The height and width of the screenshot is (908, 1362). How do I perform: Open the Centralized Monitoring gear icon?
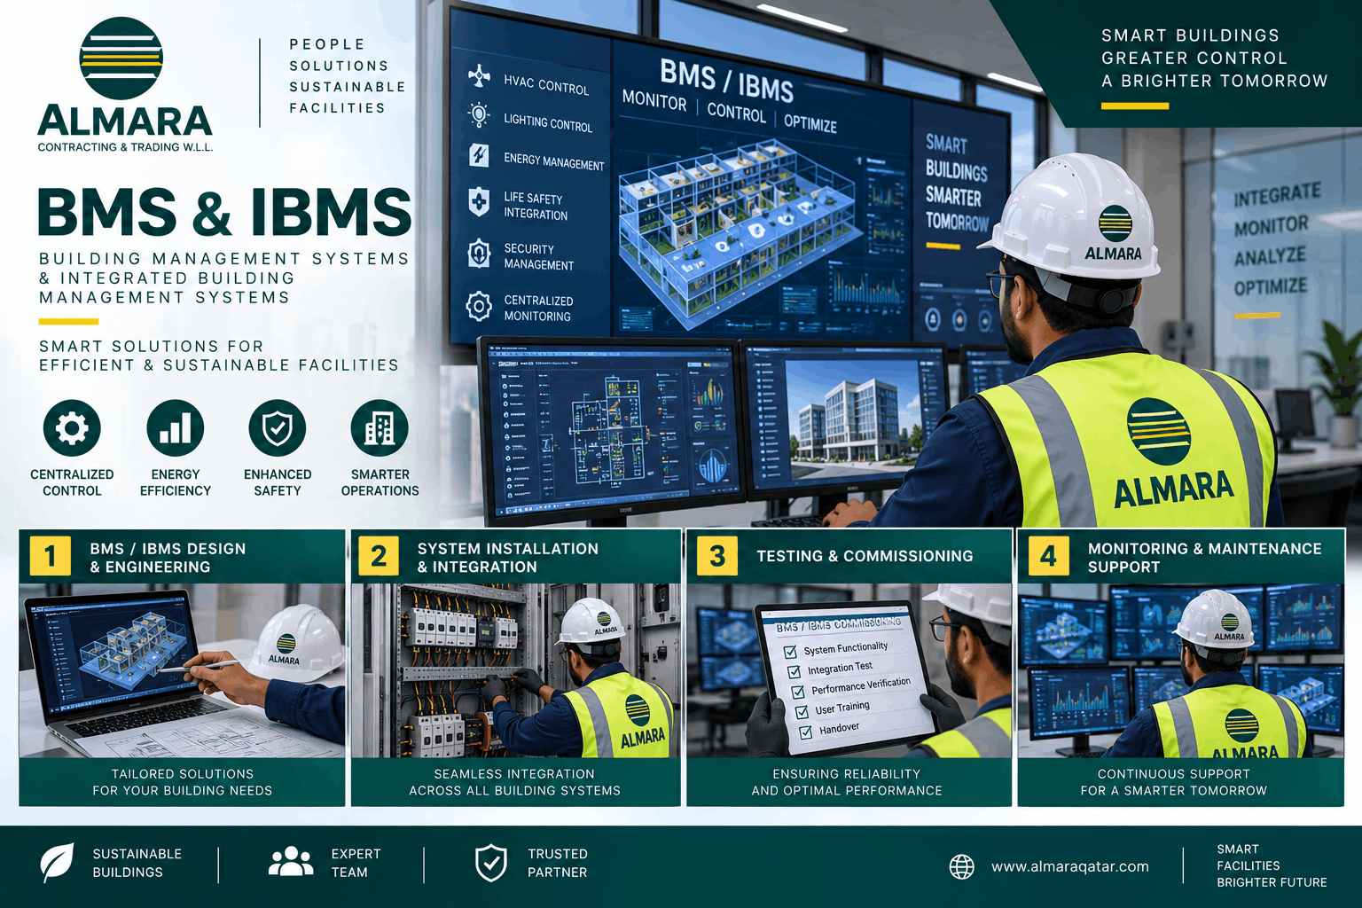tap(479, 306)
